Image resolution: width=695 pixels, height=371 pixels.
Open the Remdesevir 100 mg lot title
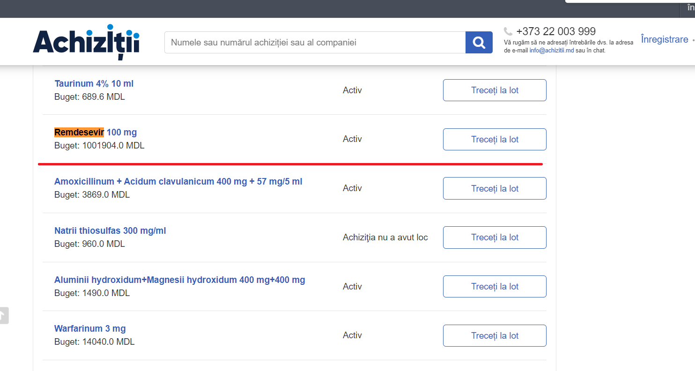96,132
